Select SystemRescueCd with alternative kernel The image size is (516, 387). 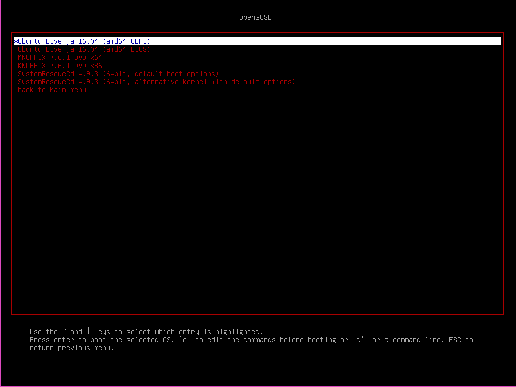(155, 82)
